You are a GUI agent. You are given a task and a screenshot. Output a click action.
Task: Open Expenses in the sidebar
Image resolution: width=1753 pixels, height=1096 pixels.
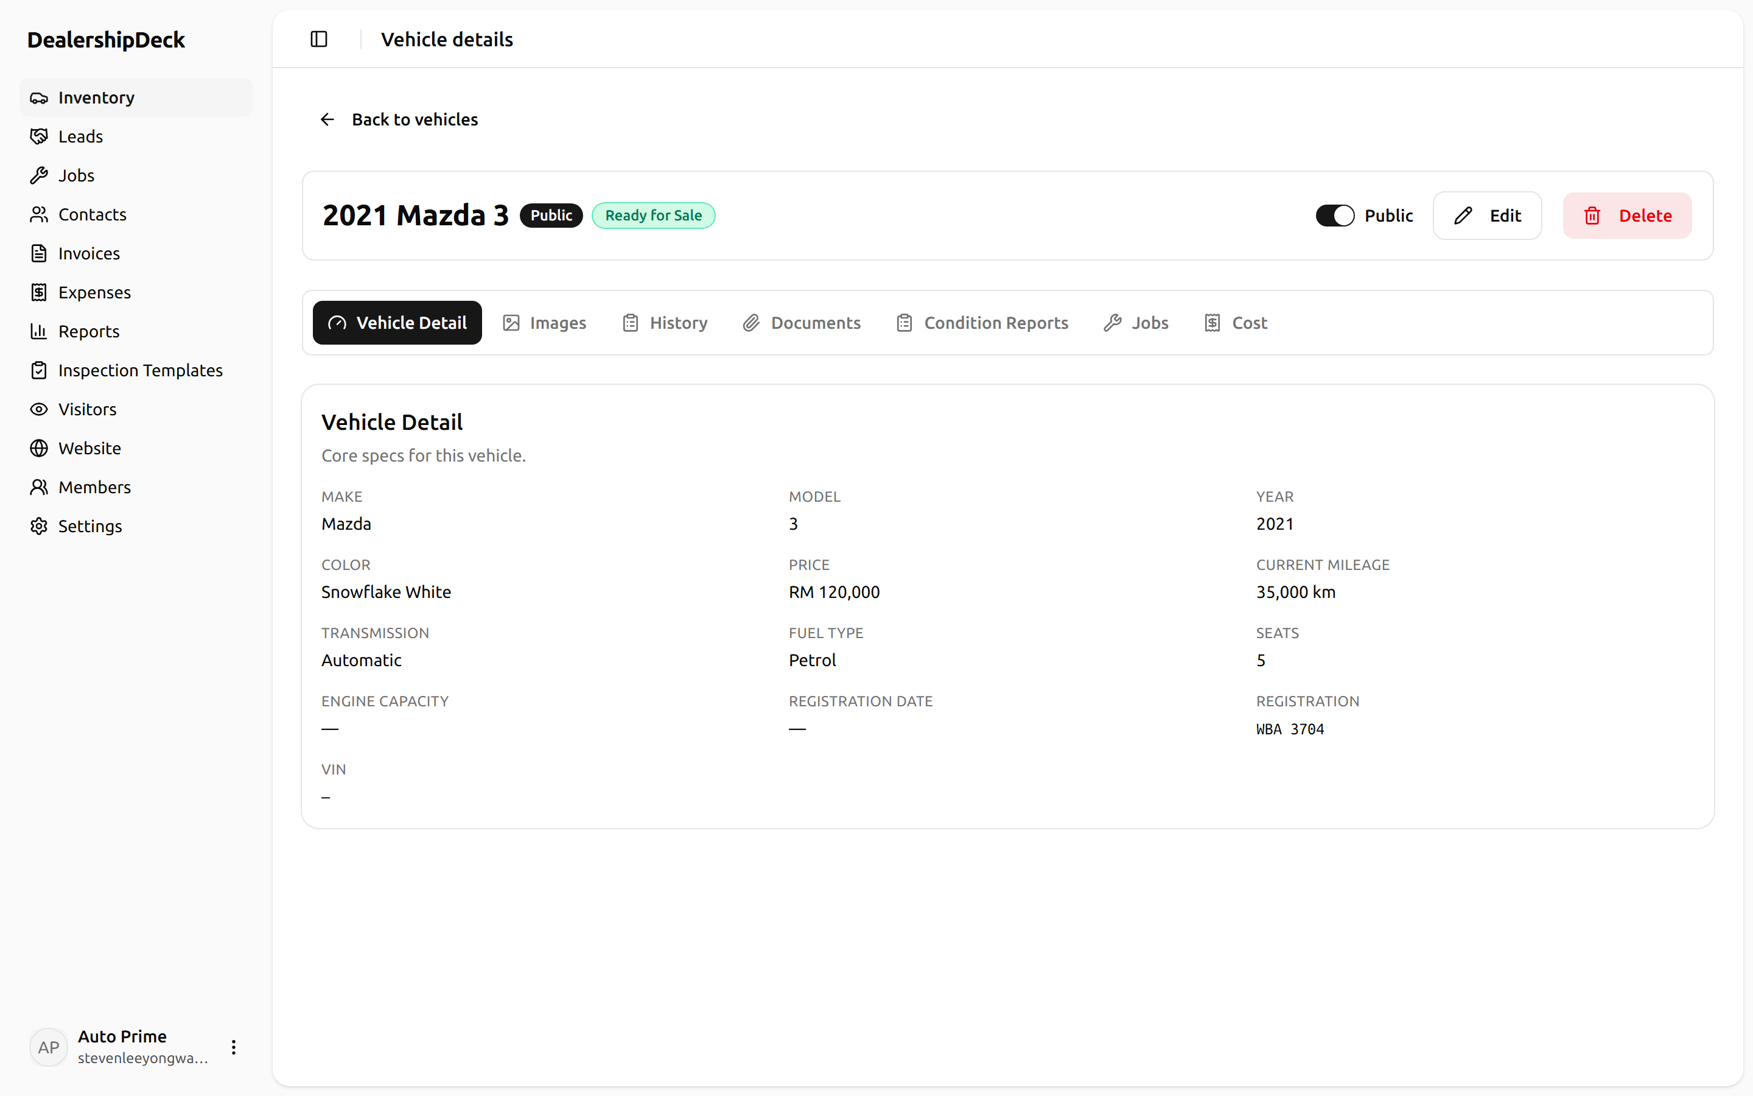tap(136, 292)
